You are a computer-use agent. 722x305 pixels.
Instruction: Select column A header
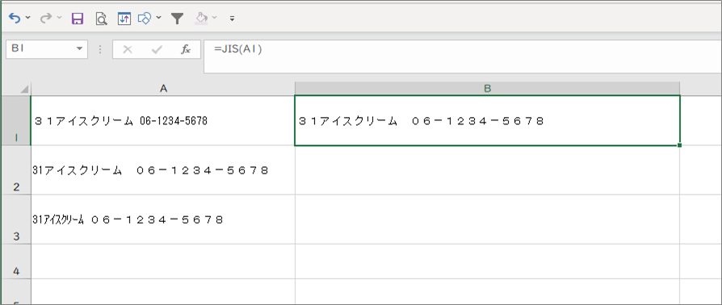(x=163, y=89)
